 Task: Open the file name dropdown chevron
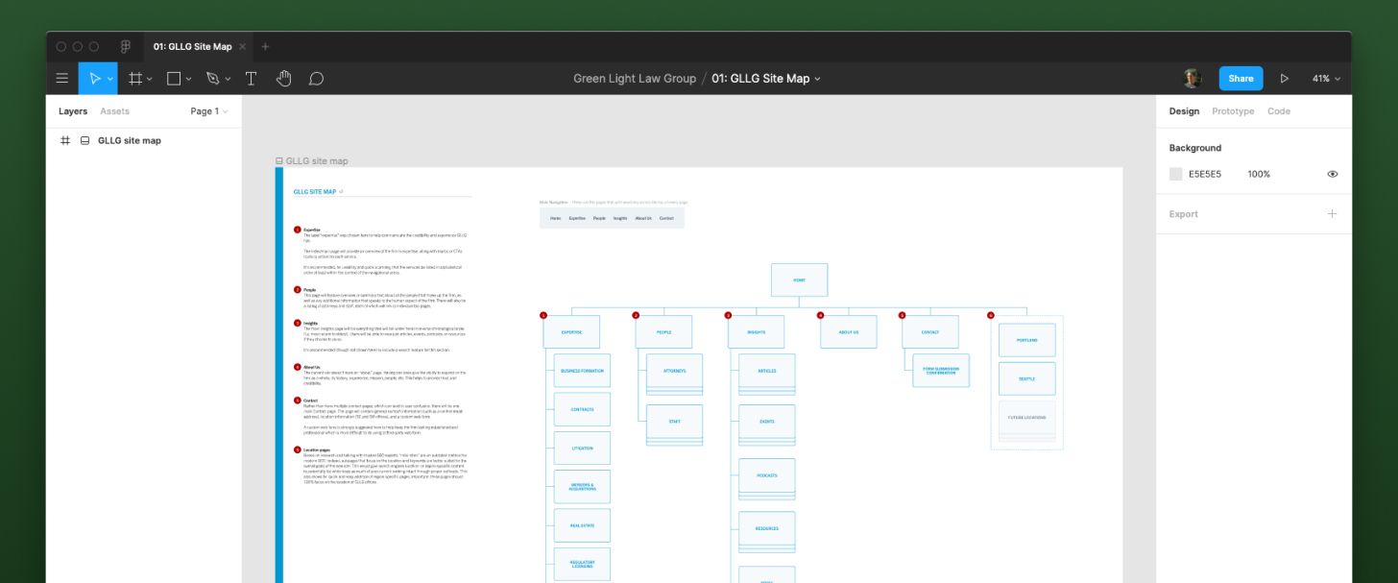[x=818, y=79]
